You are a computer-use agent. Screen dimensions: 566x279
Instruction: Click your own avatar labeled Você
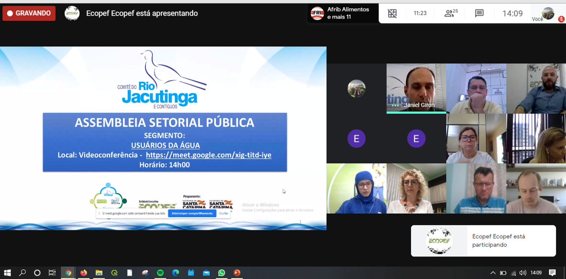pos(548,13)
